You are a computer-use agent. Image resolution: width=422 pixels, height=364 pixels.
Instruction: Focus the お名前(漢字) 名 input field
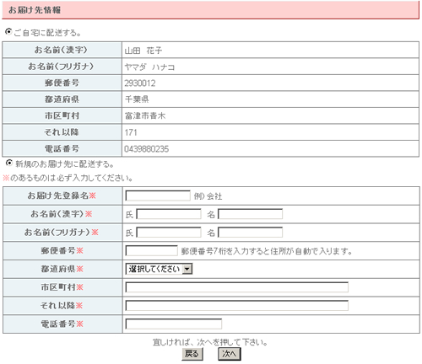250,214
